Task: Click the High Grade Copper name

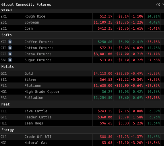Action: click(x=42, y=92)
